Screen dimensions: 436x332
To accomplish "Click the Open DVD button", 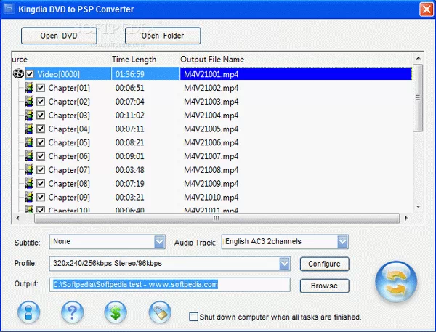I will point(59,36).
